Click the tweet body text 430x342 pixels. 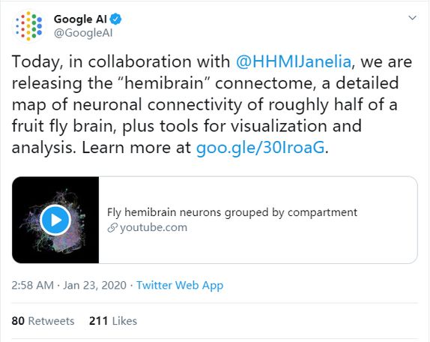pyautogui.click(x=212, y=104)
